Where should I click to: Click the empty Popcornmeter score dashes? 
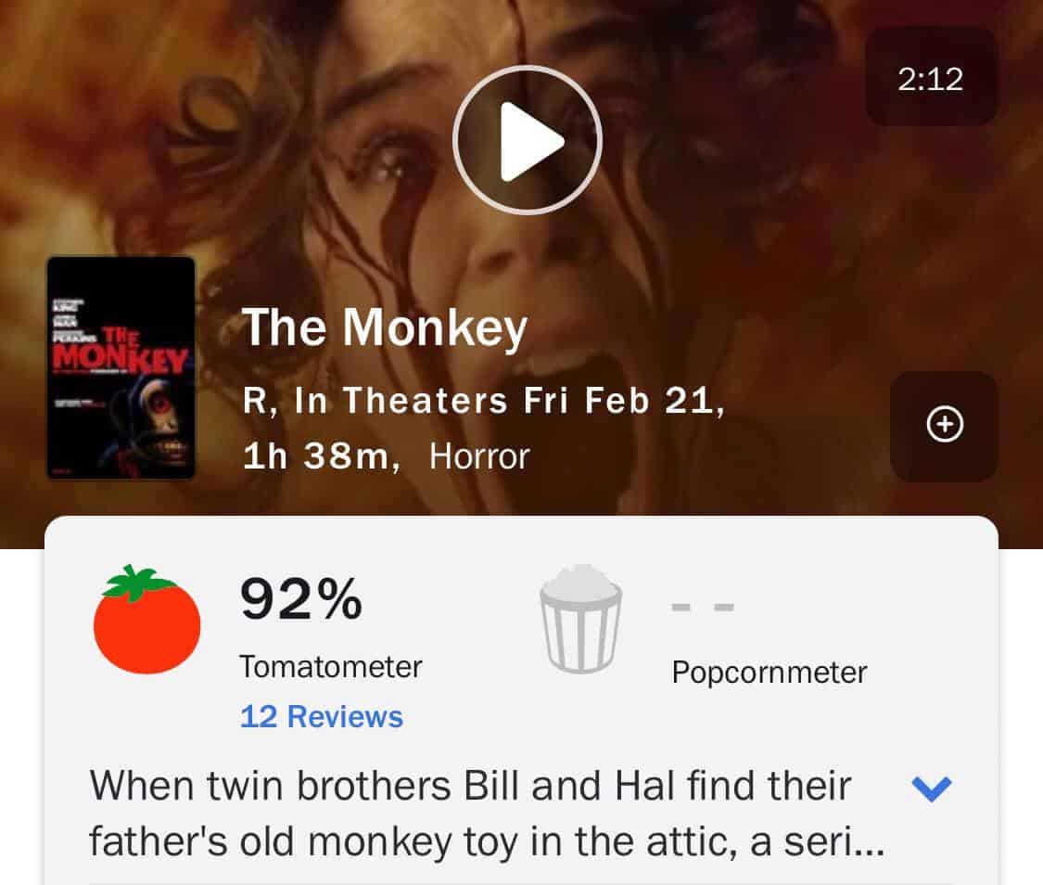click(x=703, y=607)
